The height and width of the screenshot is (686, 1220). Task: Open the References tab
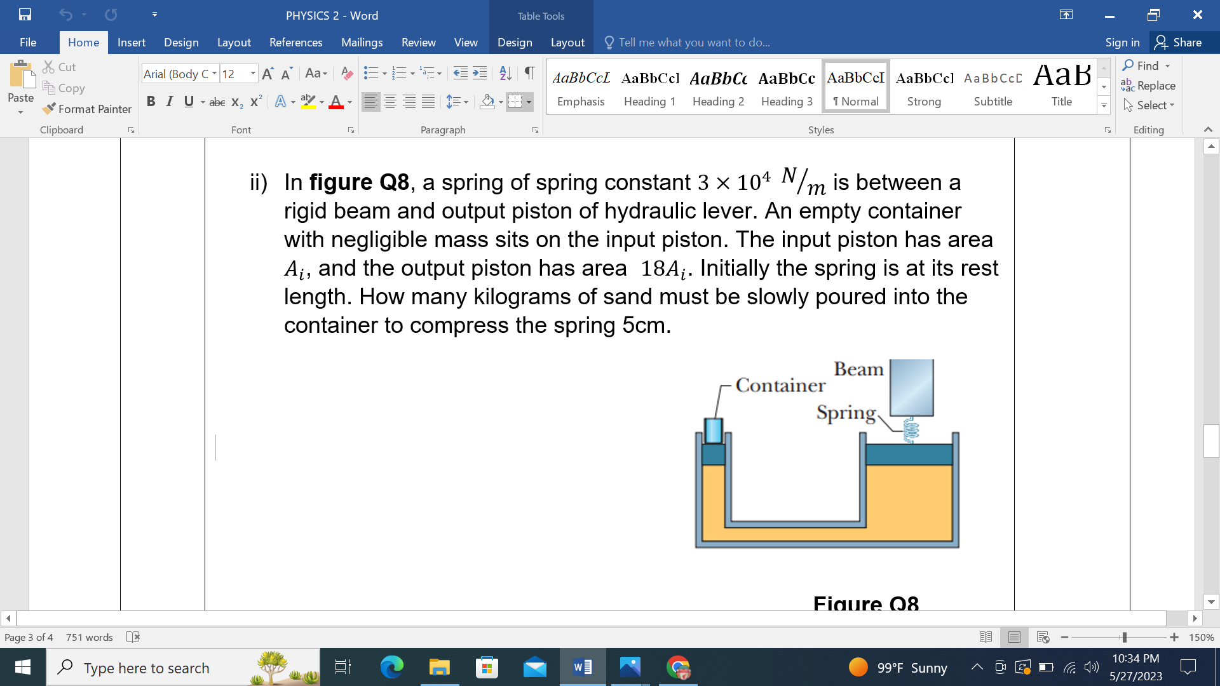point(295,43)
